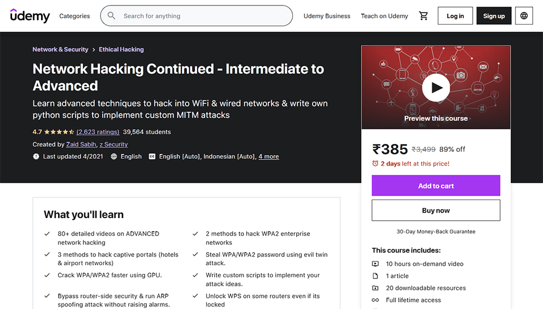Click the breadcrumb chevron separator
Screen dimensions: 543x309
94,50
